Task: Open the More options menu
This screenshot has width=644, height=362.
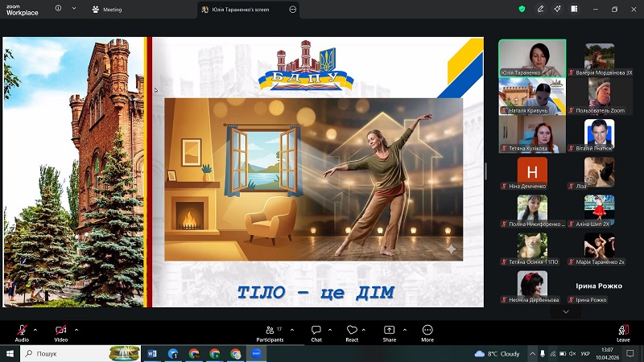Action: [x=427, y=331]
